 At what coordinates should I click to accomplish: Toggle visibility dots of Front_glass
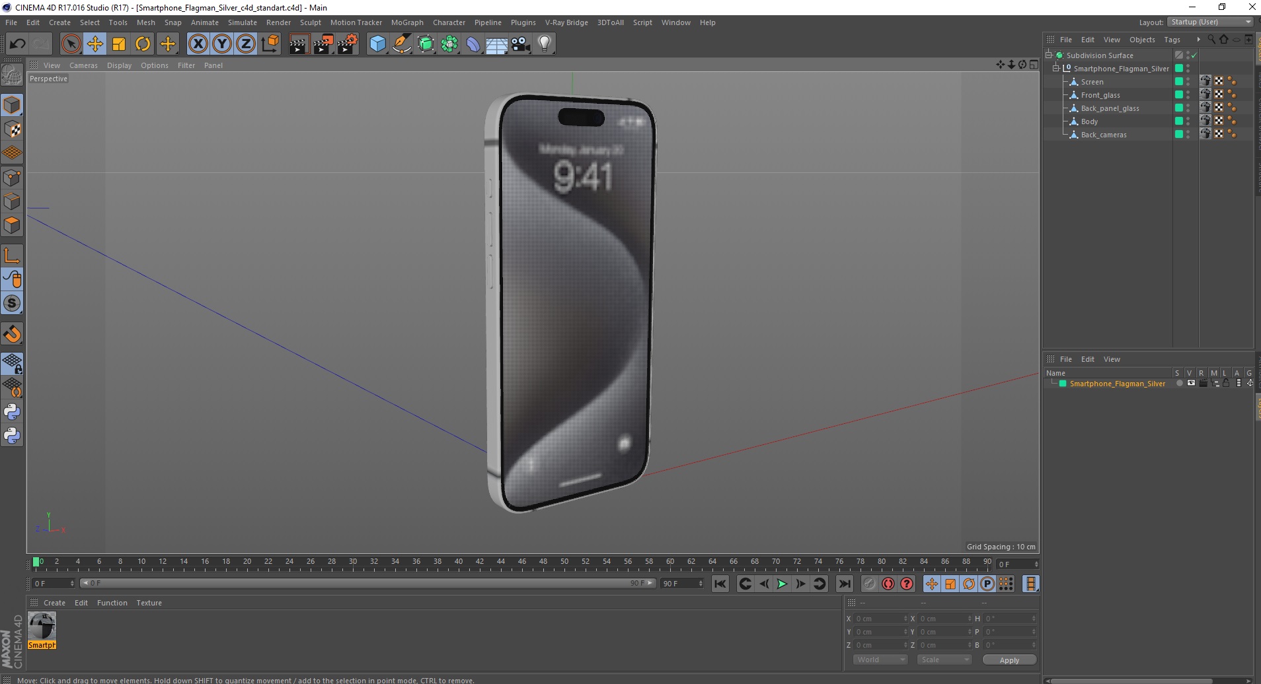[1188, 95]
